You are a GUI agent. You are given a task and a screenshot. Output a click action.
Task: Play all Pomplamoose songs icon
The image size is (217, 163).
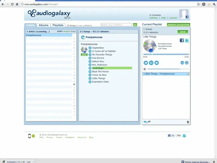(x=83, y=37)
